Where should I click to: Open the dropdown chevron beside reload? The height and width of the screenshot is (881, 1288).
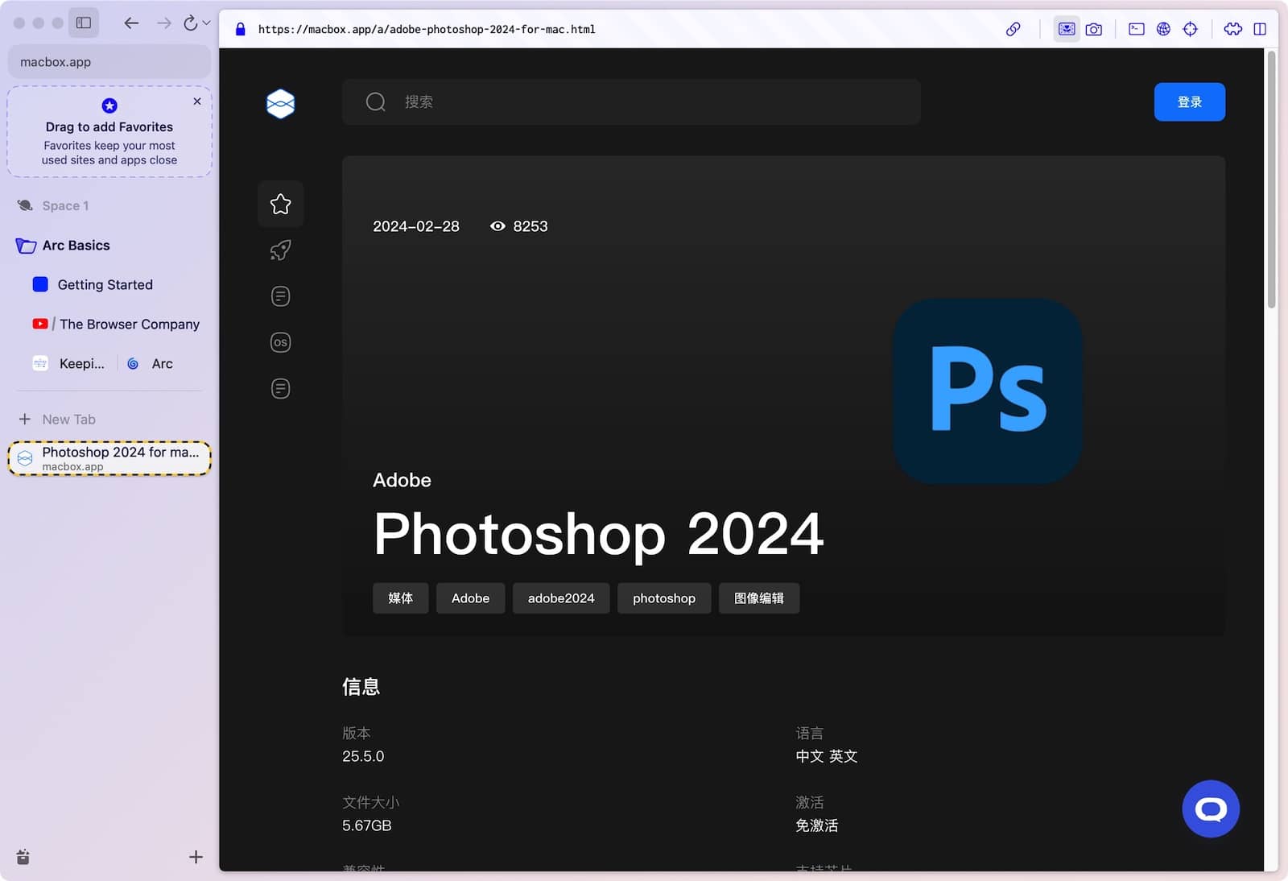pyautogui.click(x=206, y=23)
